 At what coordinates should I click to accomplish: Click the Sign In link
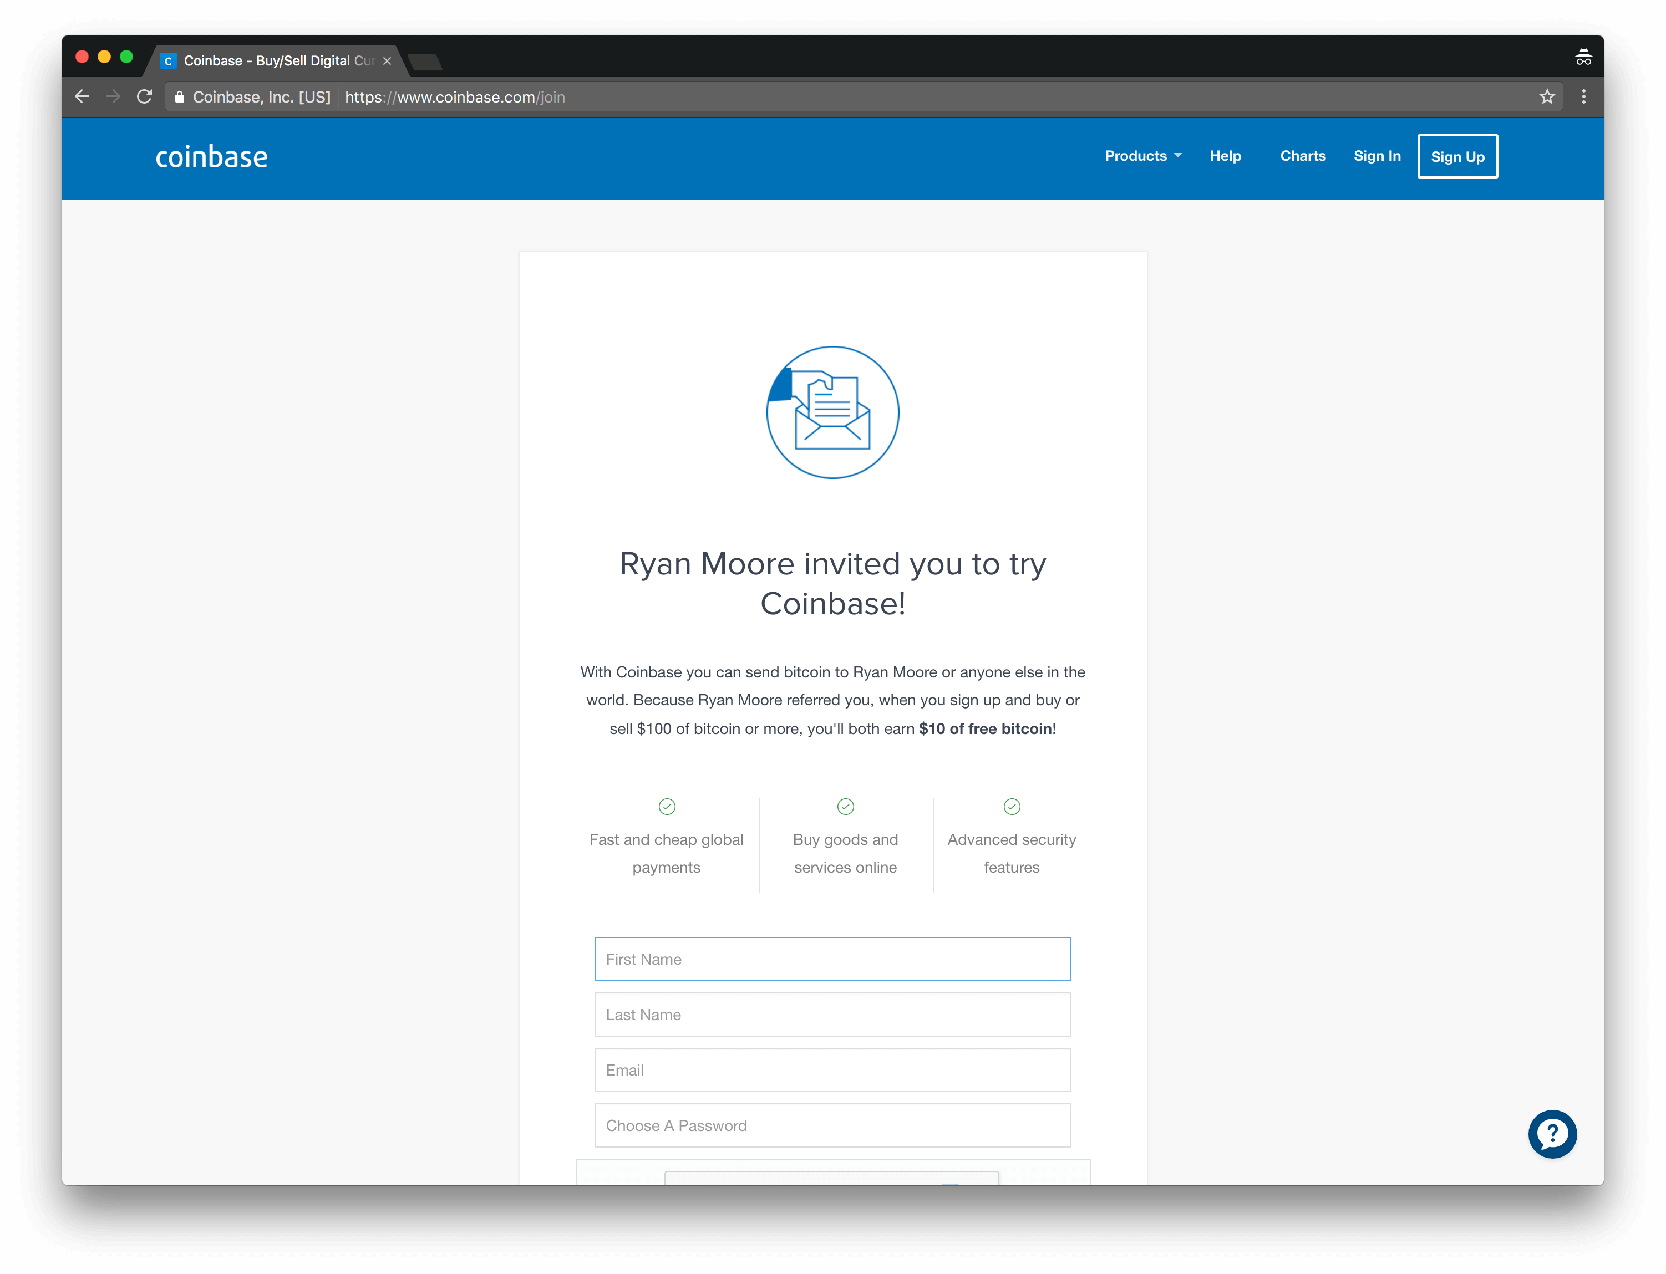[1377, 156]
